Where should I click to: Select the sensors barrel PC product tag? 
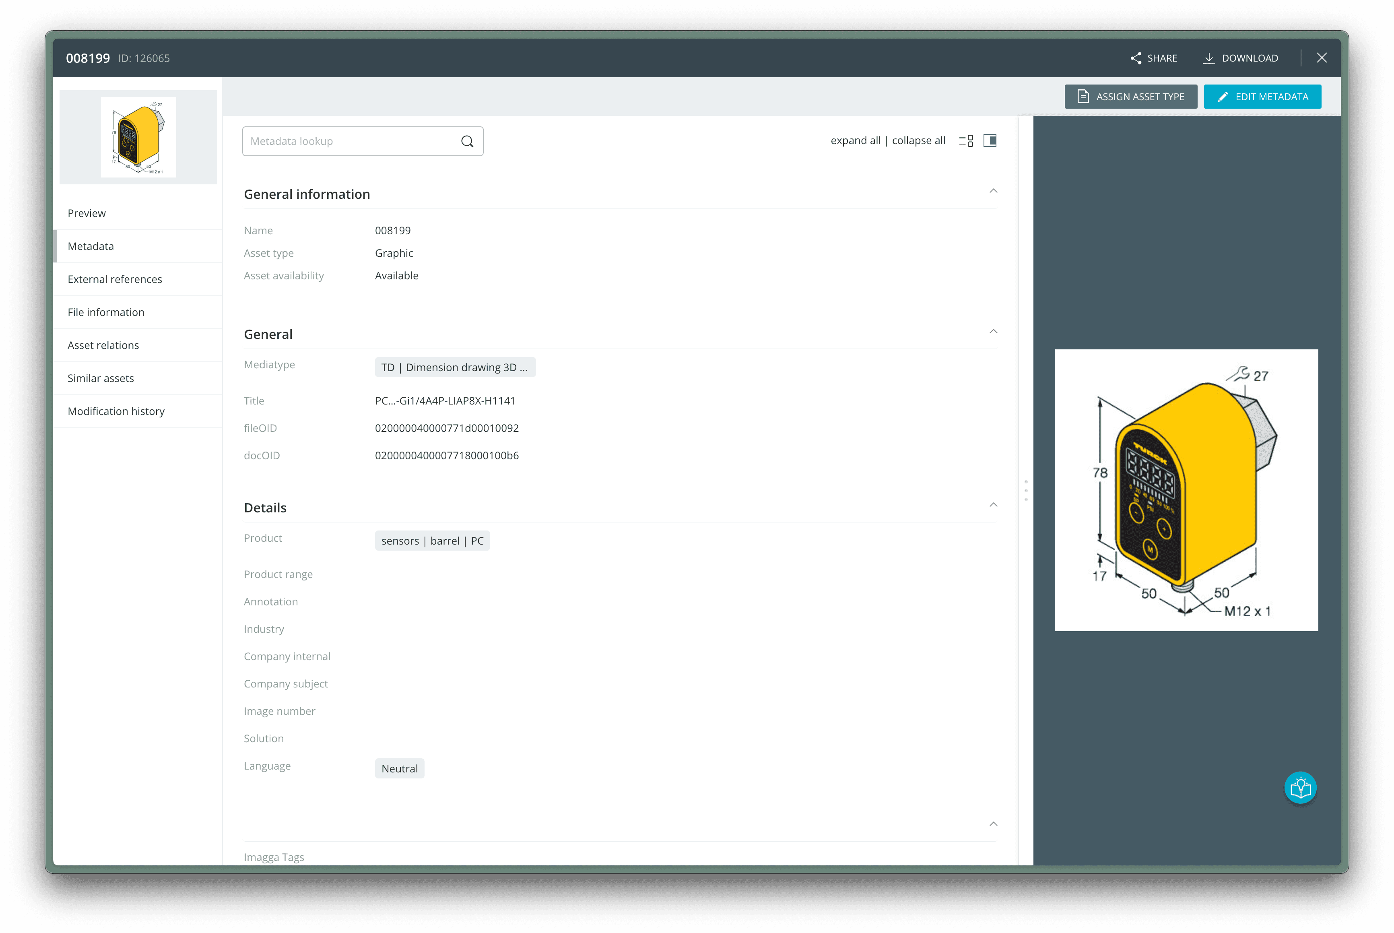pyautogui.click(x=432, y=540)
